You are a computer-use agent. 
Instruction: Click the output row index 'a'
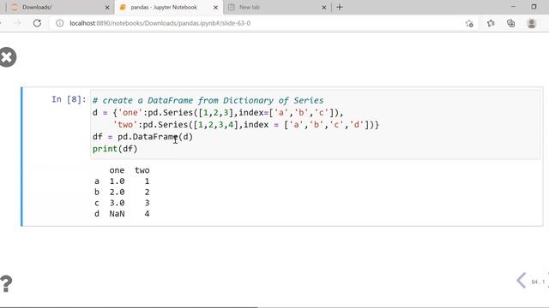(97, 181)
